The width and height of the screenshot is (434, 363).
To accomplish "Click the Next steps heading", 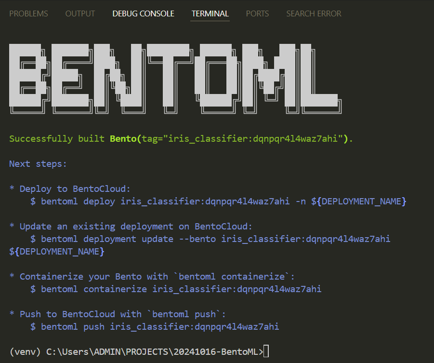I will pyautogui.click(x=38, y=163).
